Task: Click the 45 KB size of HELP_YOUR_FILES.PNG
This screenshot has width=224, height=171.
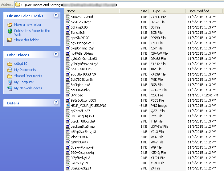Action: click(x=143, y=106)
